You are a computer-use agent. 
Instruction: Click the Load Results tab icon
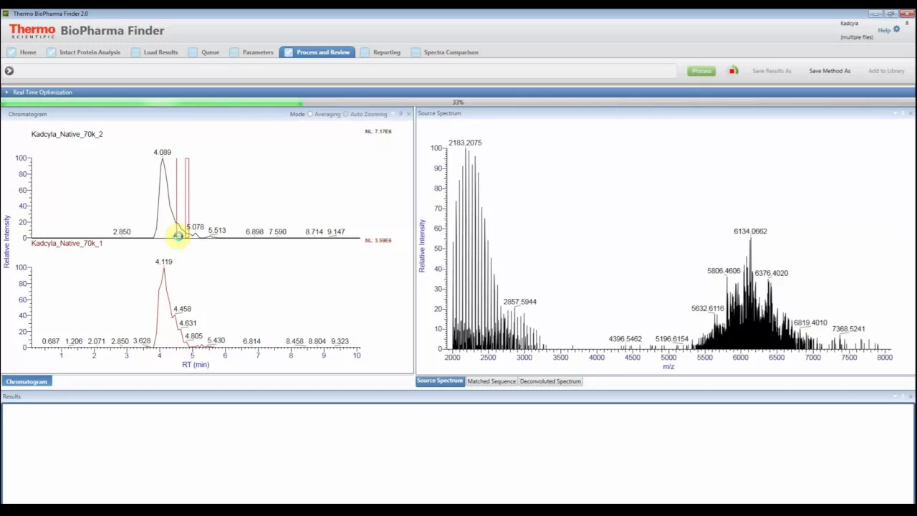point(135,52)
